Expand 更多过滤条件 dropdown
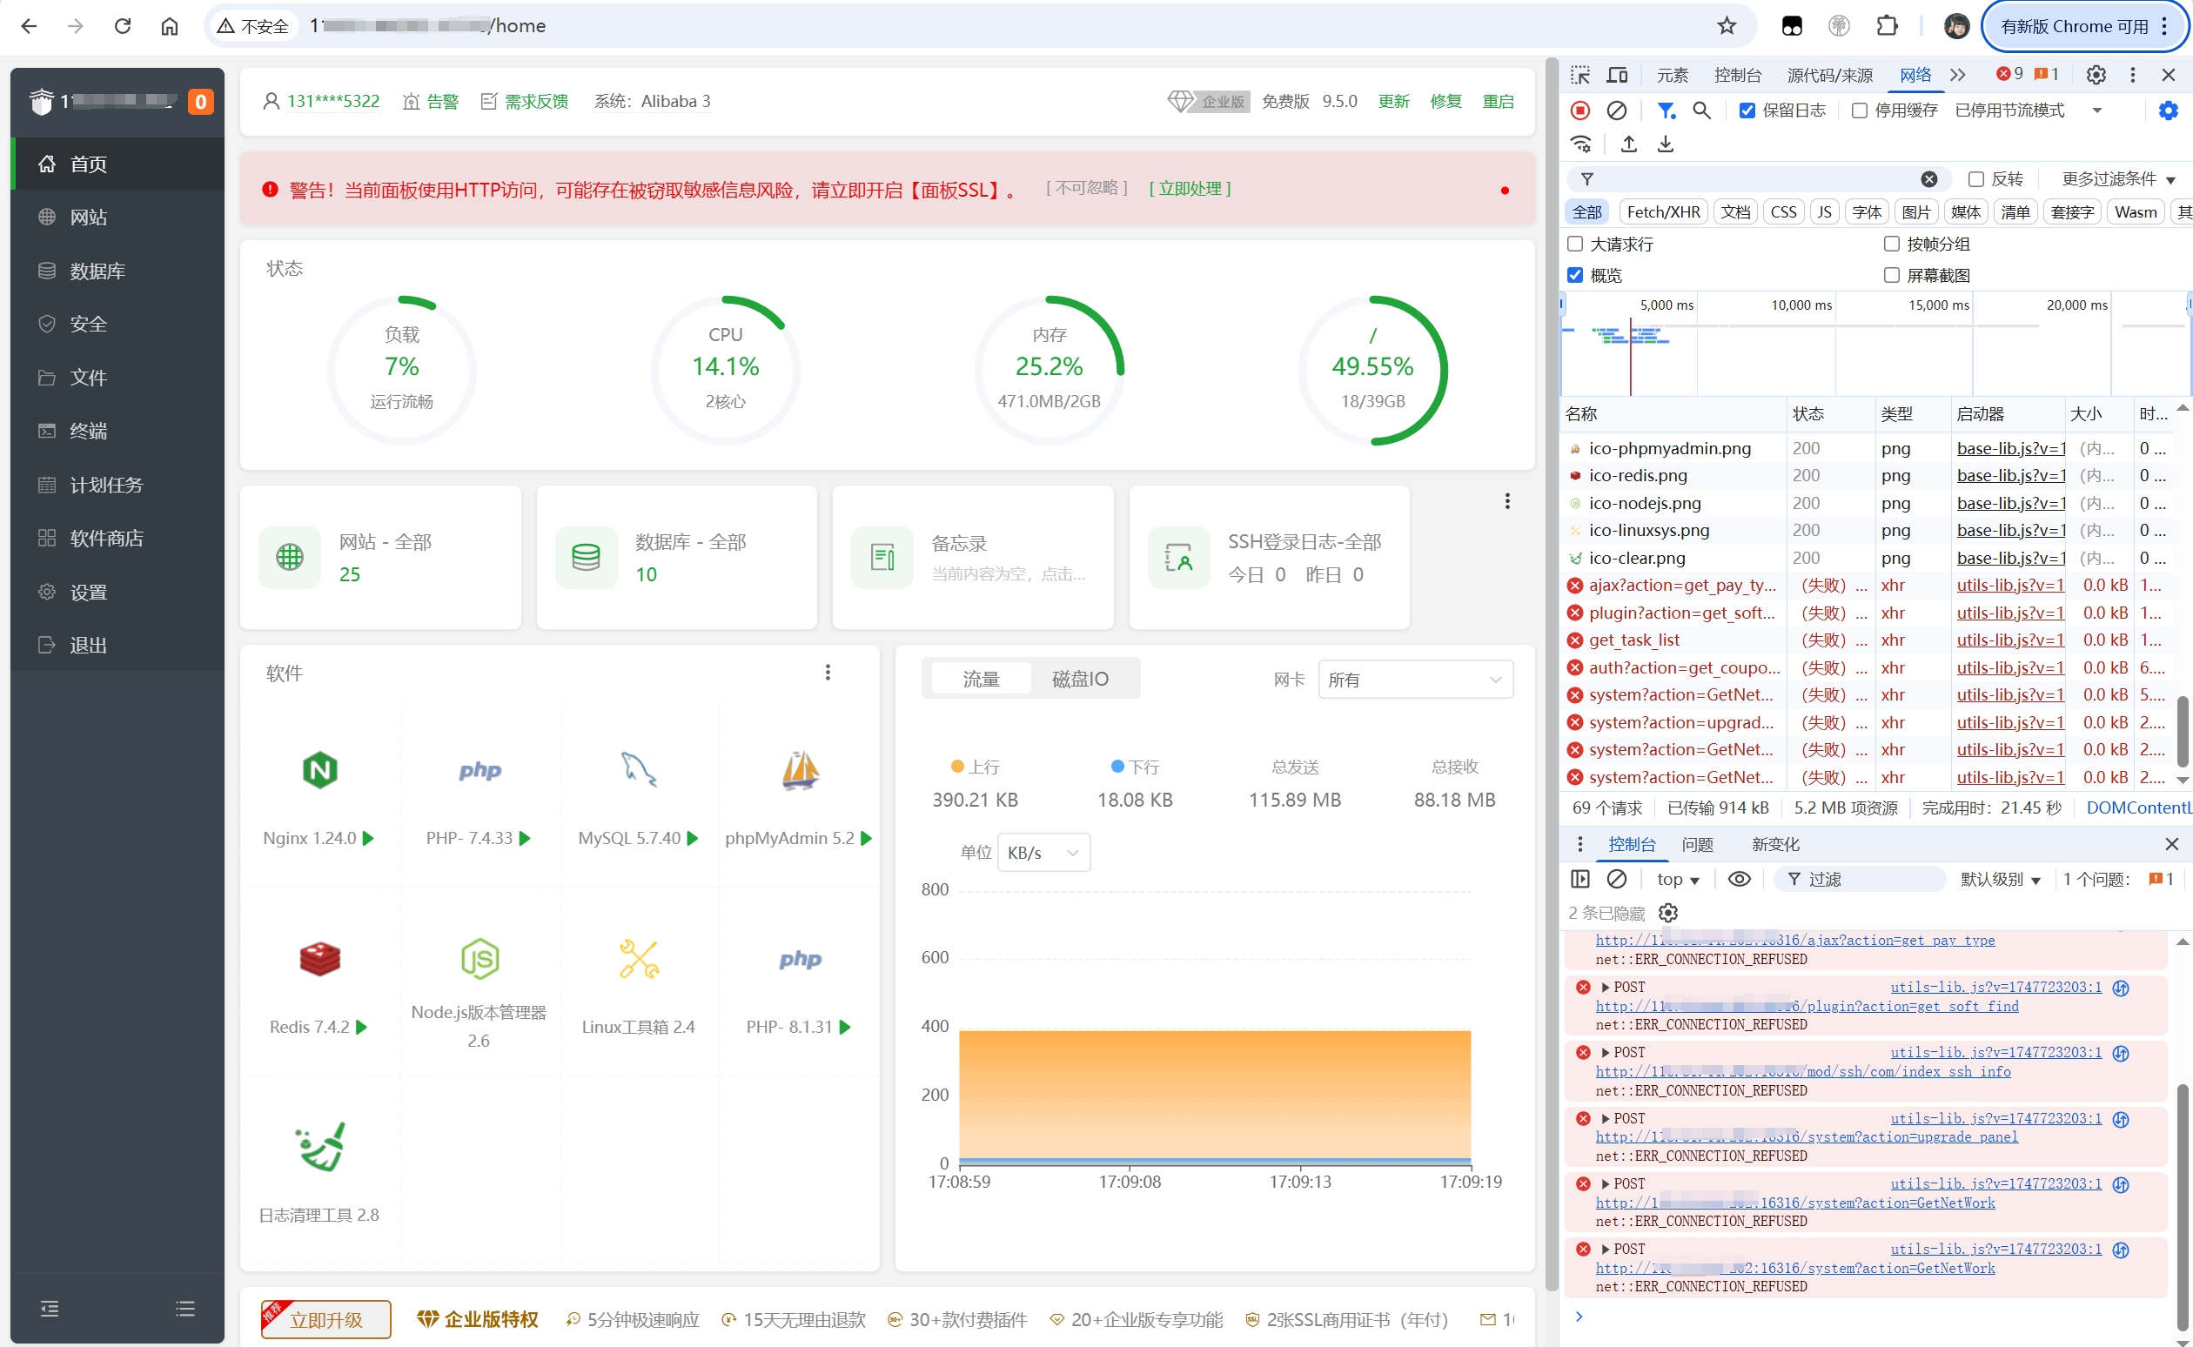This screenshot has height=1347, width=2193. (x=2118, y=179)
